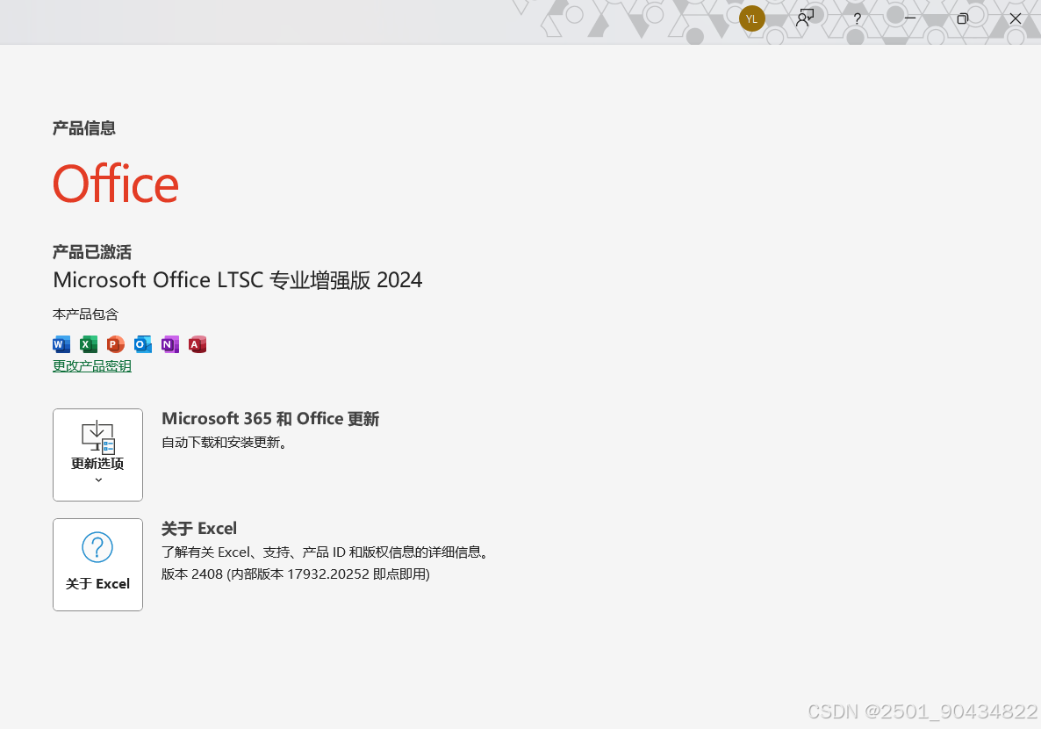Restore down the window
The width and height of the screenshot is (1041, 729).
click(963, 18)
